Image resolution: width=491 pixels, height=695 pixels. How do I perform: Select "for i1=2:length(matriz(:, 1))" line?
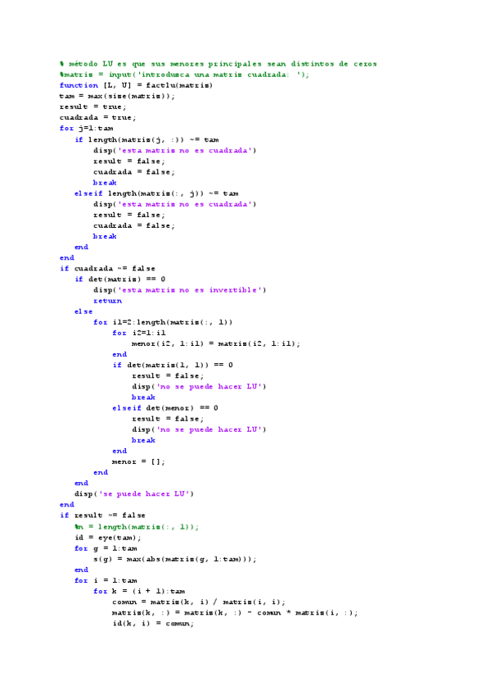point(163,322)
